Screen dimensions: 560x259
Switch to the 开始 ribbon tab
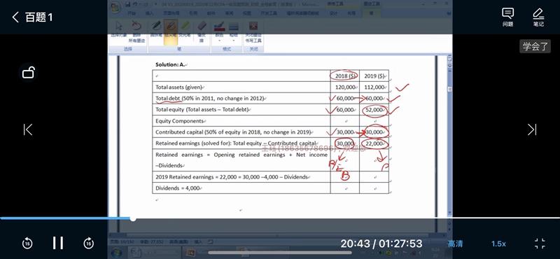click(132, 13)
